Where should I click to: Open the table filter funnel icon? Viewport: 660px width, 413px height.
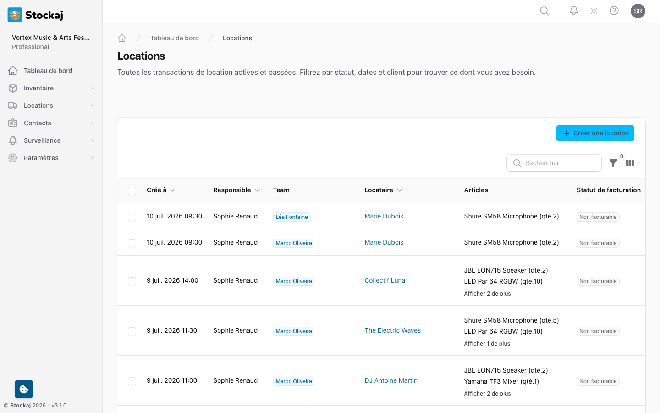click(x=613, y=163)
